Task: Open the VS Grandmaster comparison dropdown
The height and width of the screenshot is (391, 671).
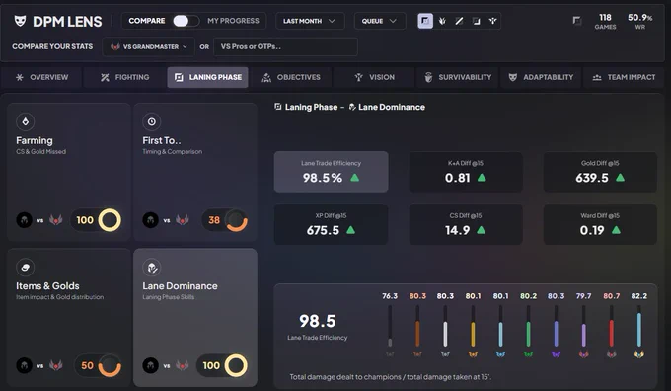Action: pyautogui.click(x=148, y=46)
